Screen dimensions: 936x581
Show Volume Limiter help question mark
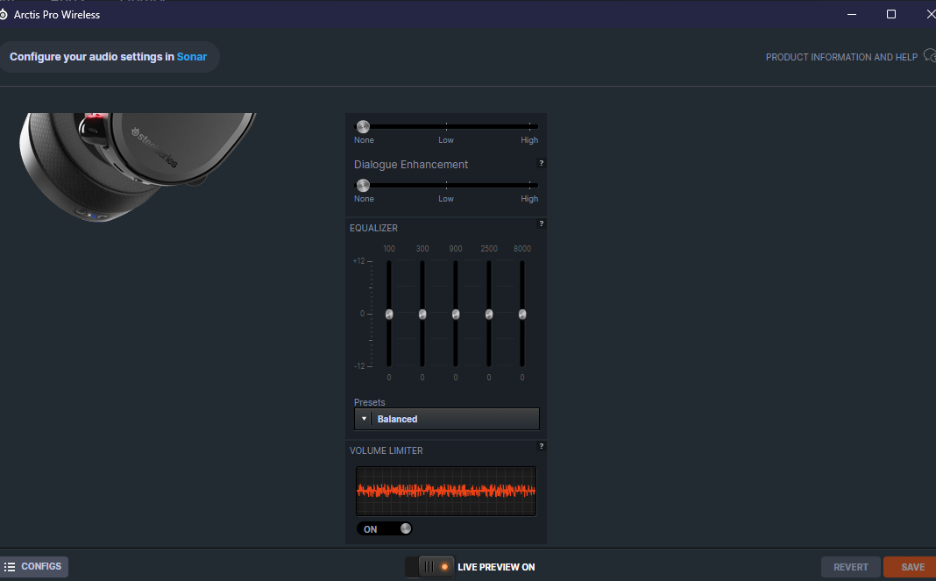tap(541, 446)
